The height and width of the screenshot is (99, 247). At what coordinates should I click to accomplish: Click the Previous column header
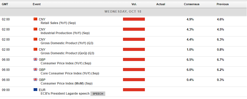(223, 4)
